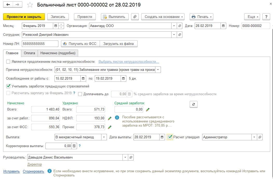Add document to favorites with the star

30,5
